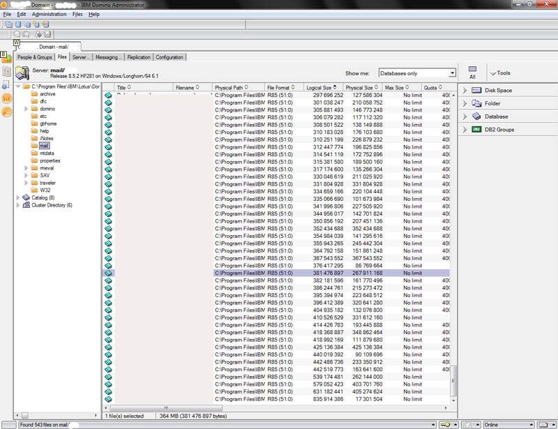Click the Catalog (8) book icon
The image size is (558, 429).
click(26, 197)
